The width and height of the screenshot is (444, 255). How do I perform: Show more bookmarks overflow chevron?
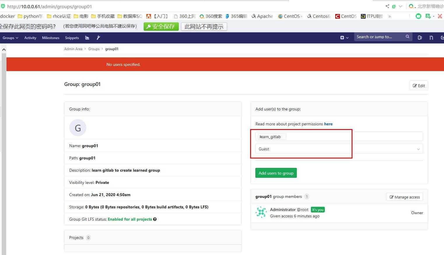389,16
